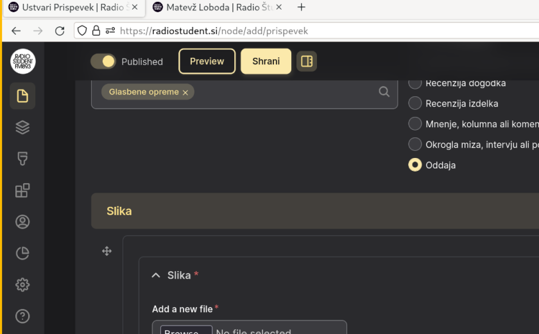Image resolution: width=539 pixels, height=334 pixels.
Task: Select the Oddaja radio option
Action: [x=415, y=165]
